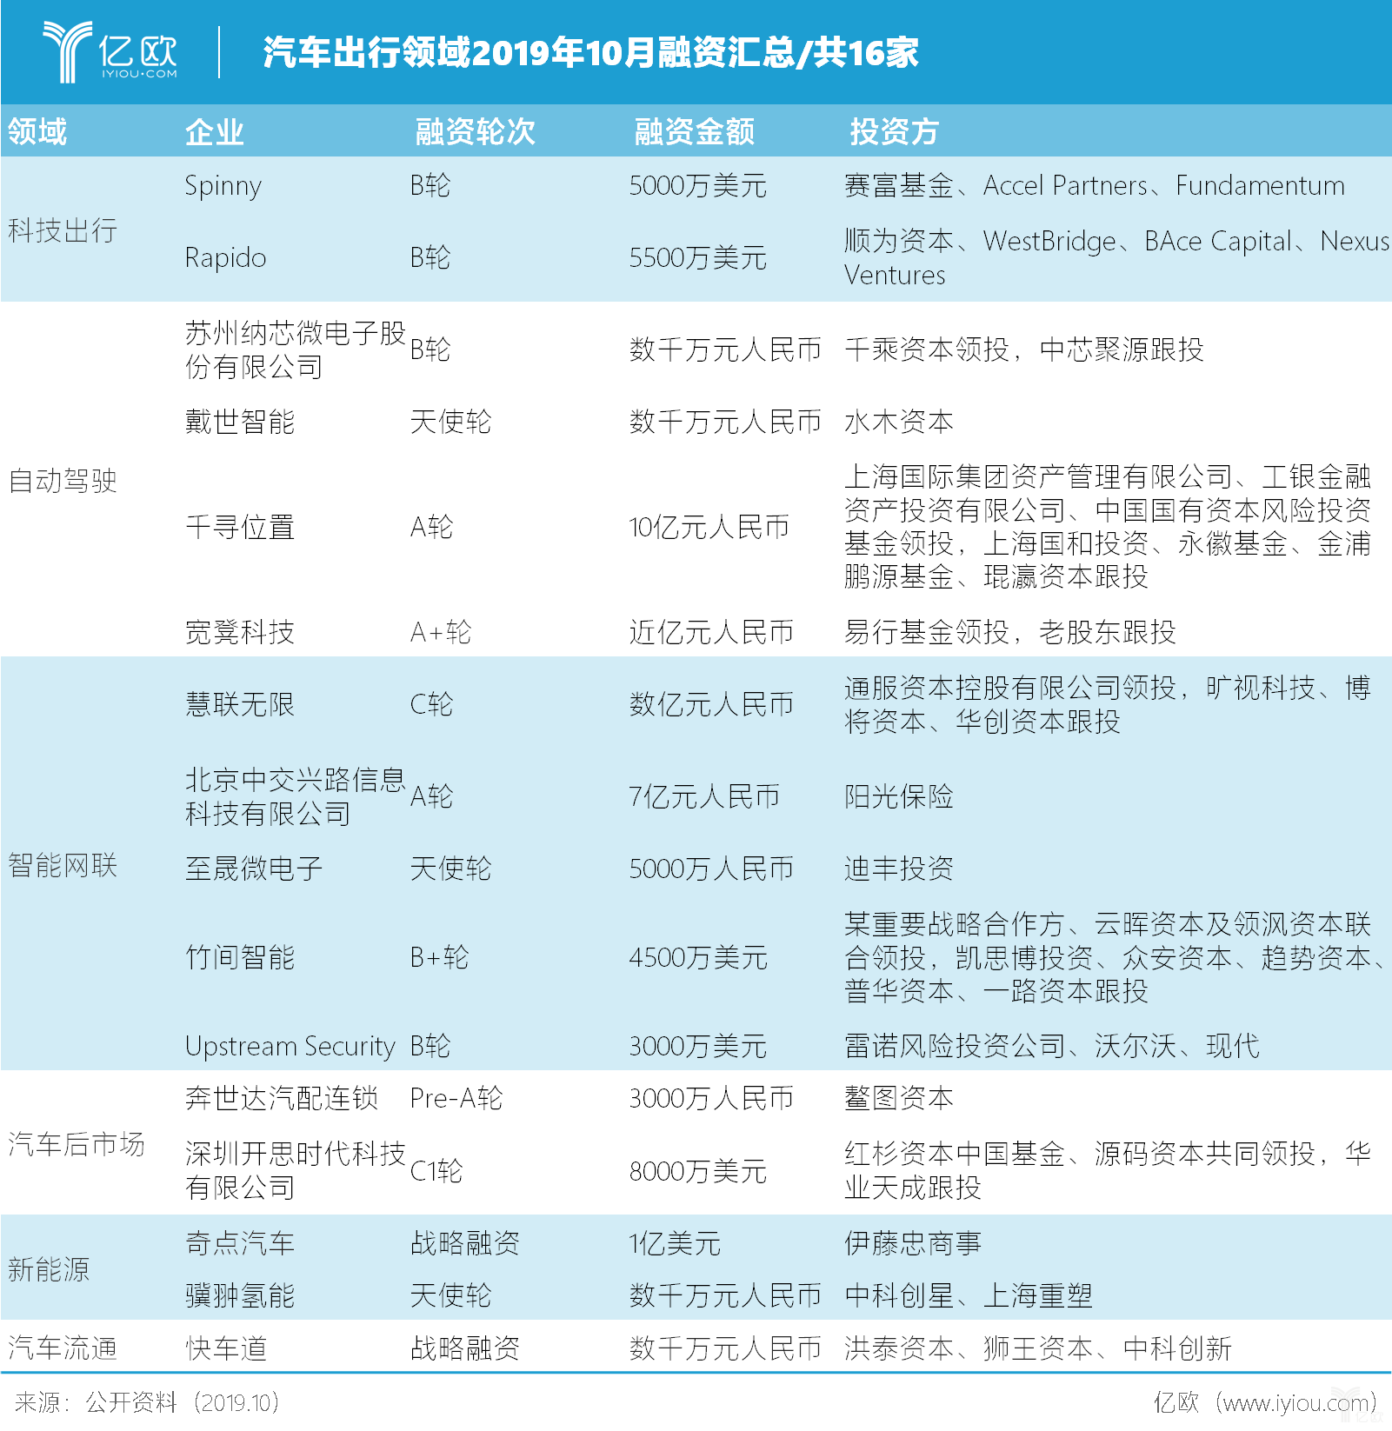
Task: Click investors 洪泰资本、狮王资本、中科创新
Action: [1038, 1348]
